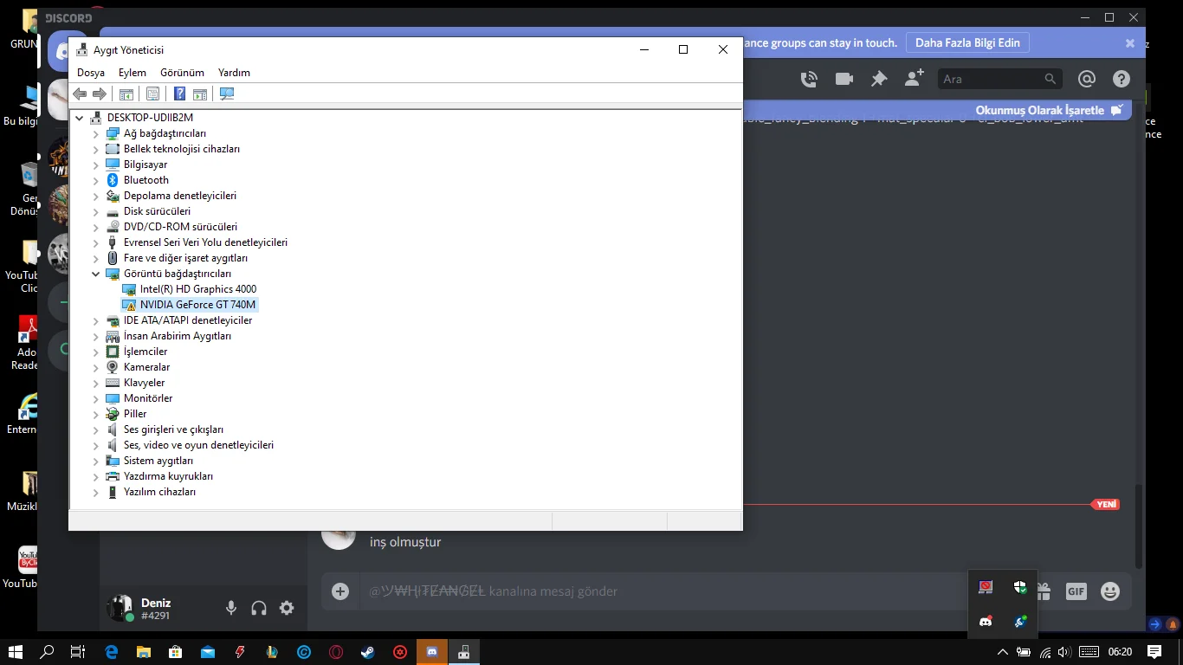This screenshot has height=665, width=1183.
Task: Click the Back arrow in Device Manager toolbar
Action: (x=80, y=94)
